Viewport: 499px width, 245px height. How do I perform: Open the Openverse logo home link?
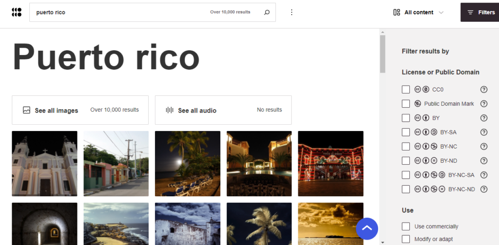(17, 12)
